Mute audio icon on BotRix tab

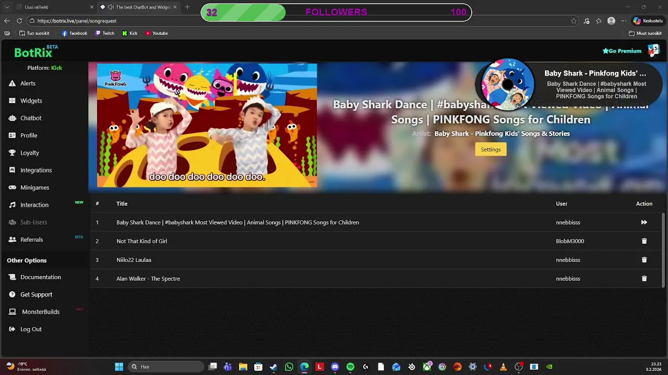pyautogui.click(x=111, y=7)
